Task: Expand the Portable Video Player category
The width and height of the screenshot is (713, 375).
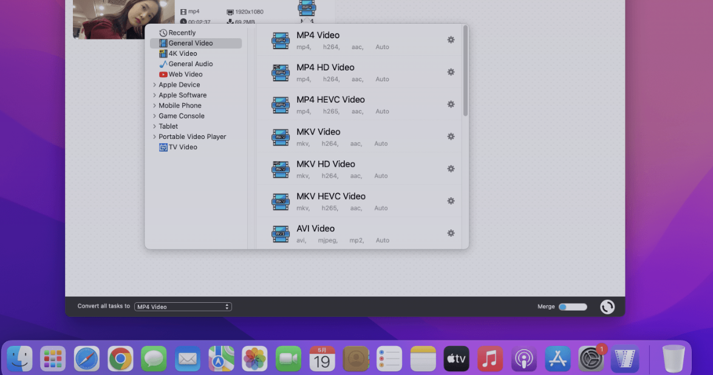Action: pyautogui.click(x=155, y=137)
